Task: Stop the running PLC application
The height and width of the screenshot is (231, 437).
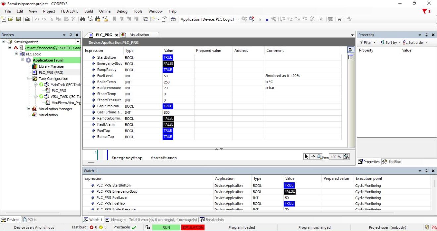Action: [267, 19]
